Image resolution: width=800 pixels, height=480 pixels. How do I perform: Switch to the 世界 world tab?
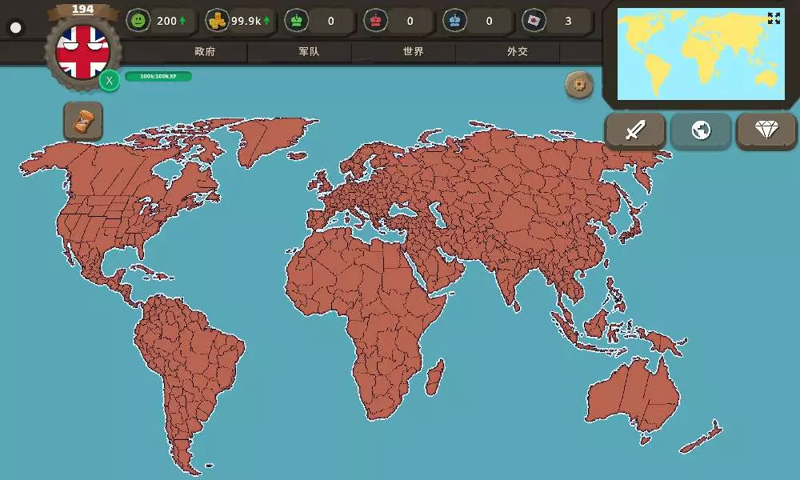tap(414, 51)
